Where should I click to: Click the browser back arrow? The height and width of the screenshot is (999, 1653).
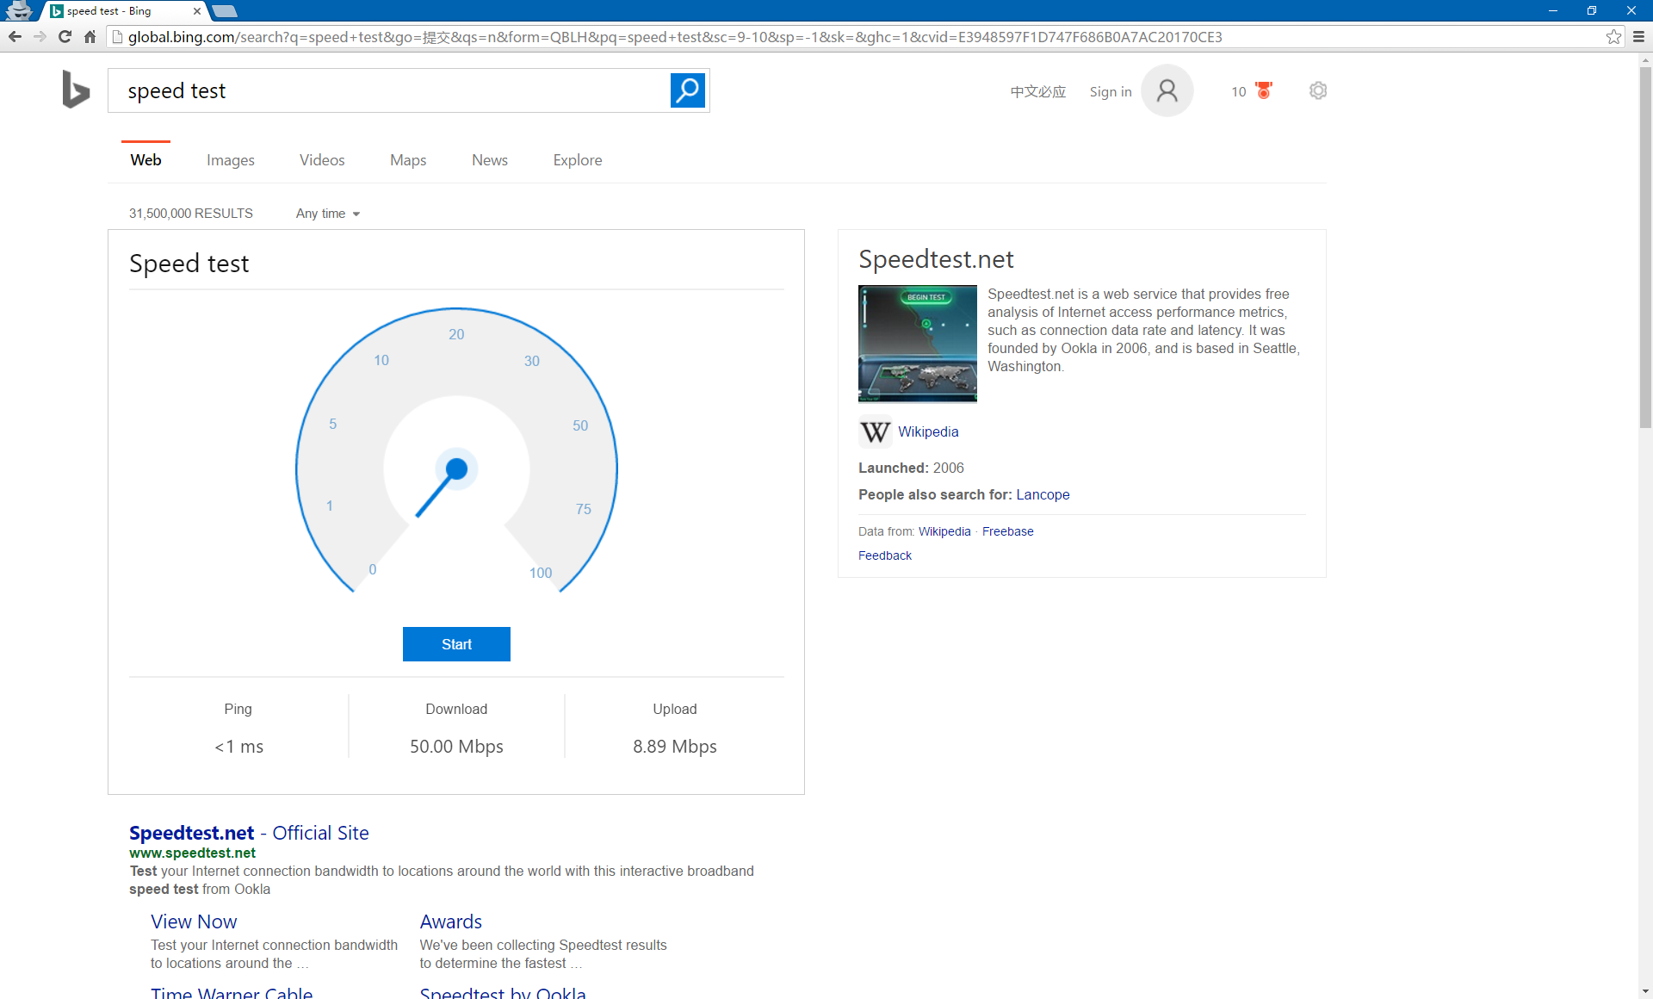click(x=15, y=36)
